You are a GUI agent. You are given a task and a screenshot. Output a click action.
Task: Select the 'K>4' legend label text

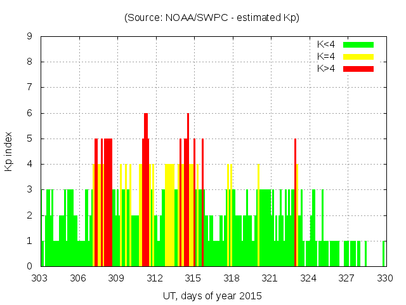tap(326, 68)
